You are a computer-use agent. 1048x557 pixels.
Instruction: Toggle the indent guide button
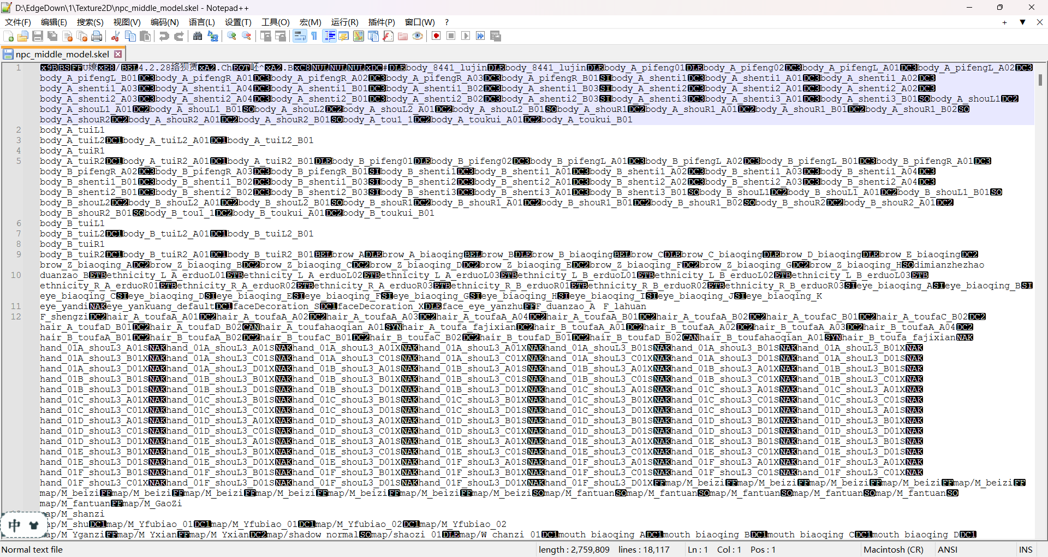pos(330,36)
